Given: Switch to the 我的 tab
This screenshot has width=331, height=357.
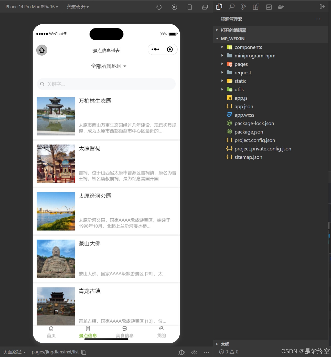Looking at the screenshot, I should [161, 332].
